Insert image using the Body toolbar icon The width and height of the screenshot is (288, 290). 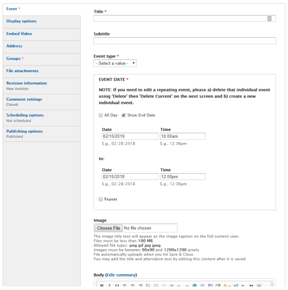(218, 285)
